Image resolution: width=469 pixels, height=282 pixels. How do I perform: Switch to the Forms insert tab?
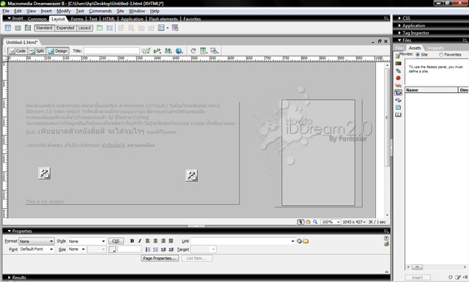77,19
